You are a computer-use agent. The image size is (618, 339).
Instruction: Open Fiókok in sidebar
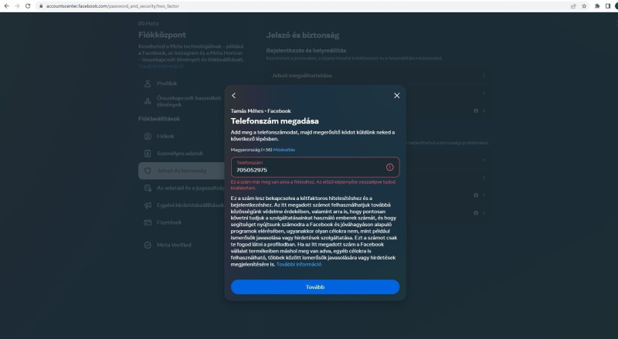pos(182,136)
